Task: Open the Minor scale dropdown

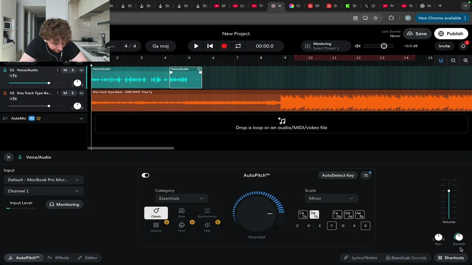Action: click(x=331, y=198)
